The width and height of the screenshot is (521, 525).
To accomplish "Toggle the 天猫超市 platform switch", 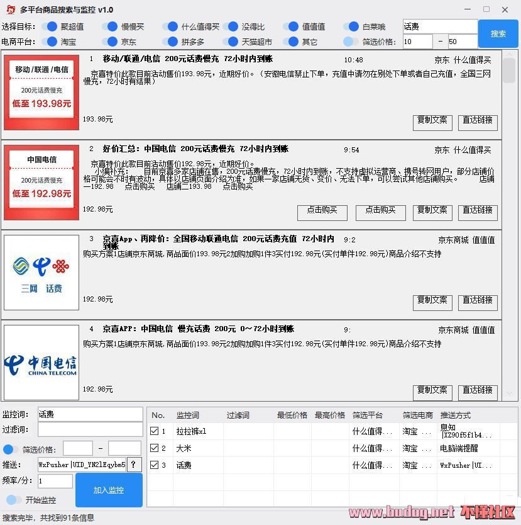I will [230, 42].
